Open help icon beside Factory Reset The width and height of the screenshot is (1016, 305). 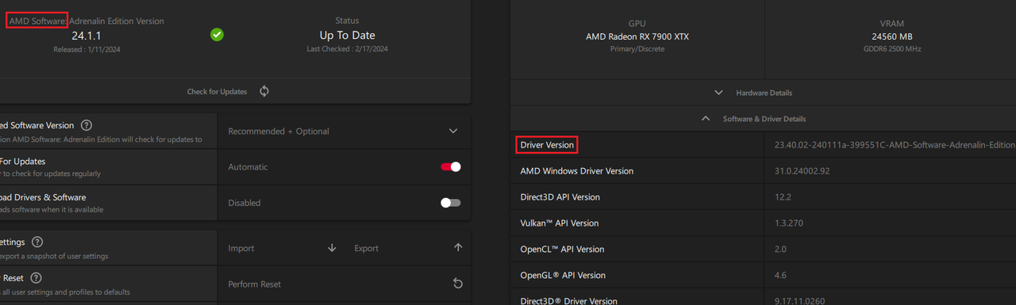pyautogui.click(x=36, y=278)
